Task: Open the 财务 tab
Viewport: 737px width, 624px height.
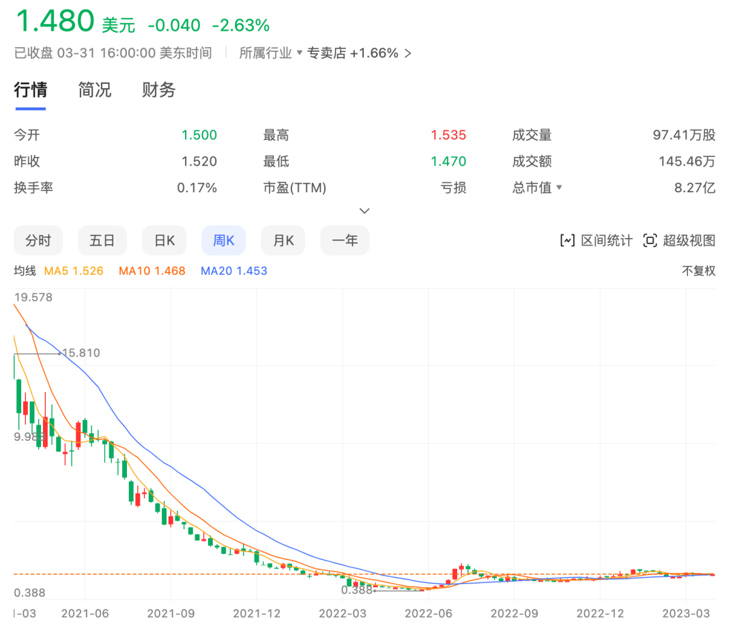Action: click(x=159, y=90)
